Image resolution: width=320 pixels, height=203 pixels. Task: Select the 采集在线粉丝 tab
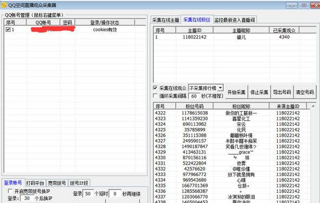pyautogui.click(x=197, y=19)
